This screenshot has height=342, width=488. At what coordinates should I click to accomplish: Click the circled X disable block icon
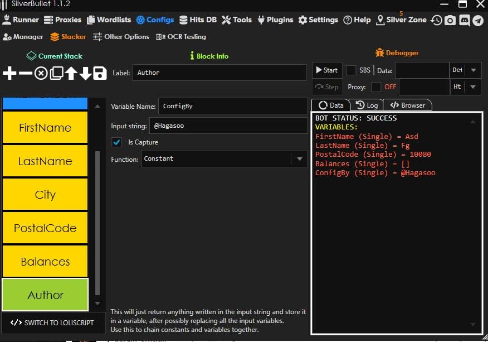(x=41, y=73)
